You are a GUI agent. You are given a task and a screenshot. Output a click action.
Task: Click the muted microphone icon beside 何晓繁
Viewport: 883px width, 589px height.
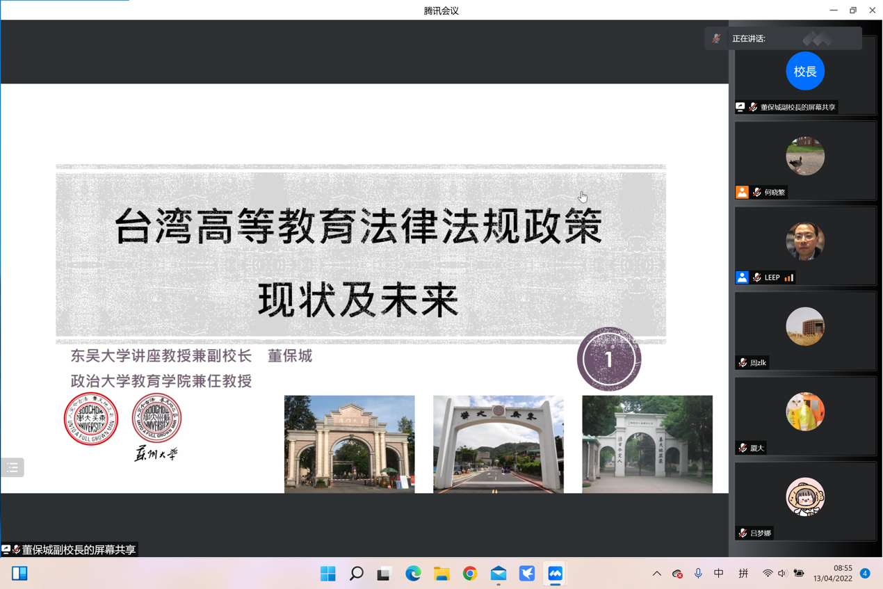(x=757, y=193)
